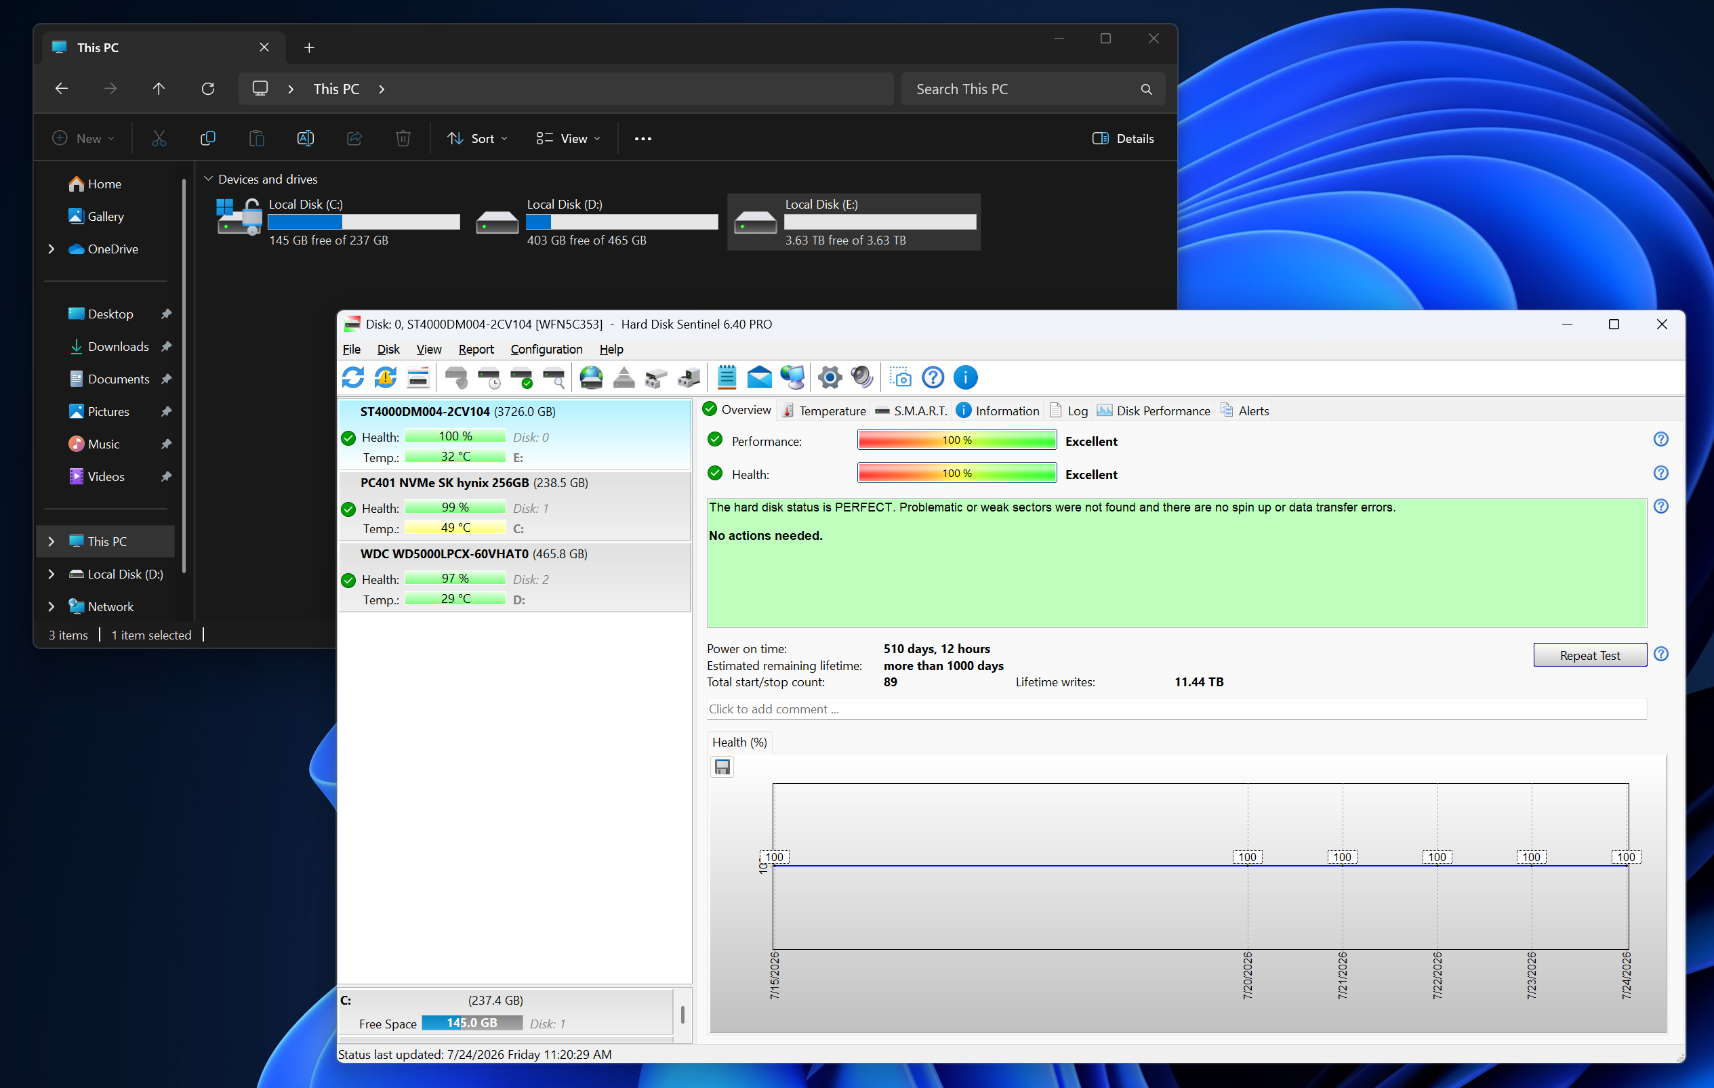1714x1088 pixels.
Task: Collapse the Devices and drives group
Action: [x=209, y=179]
